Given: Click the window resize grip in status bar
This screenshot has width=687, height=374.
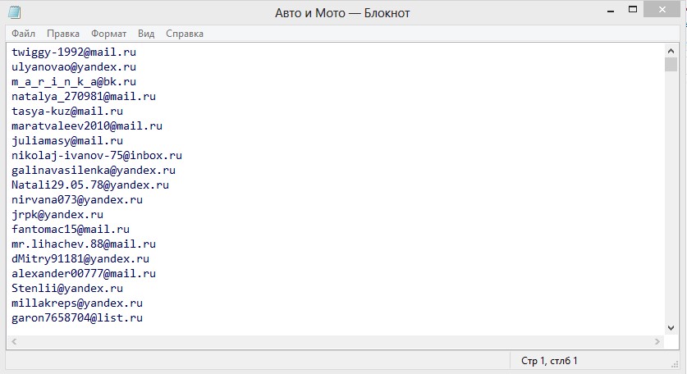Looking at the screenshot, I should [x=675, y=364].
